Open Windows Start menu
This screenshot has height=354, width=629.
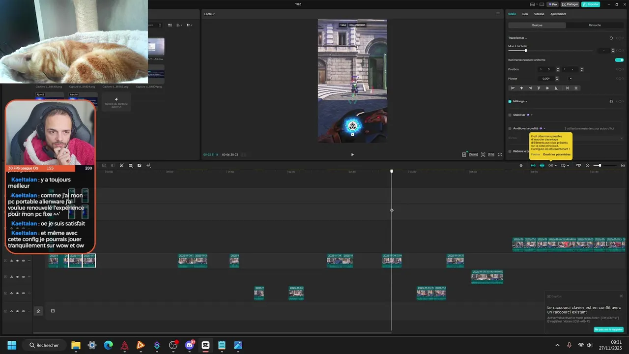point(12,345)
